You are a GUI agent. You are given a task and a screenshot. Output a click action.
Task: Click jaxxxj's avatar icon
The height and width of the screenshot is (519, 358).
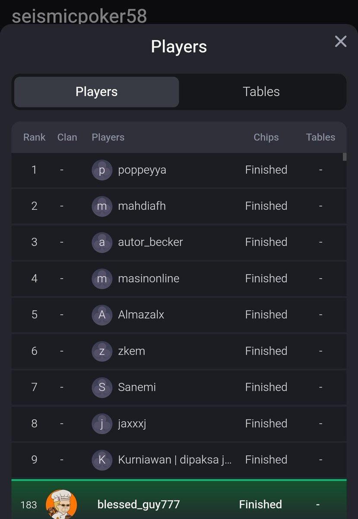coord(102,423)
